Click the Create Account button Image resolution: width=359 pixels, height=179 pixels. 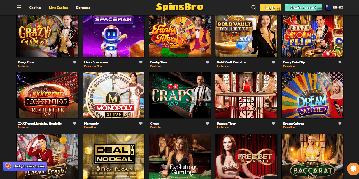click(303, 8)
